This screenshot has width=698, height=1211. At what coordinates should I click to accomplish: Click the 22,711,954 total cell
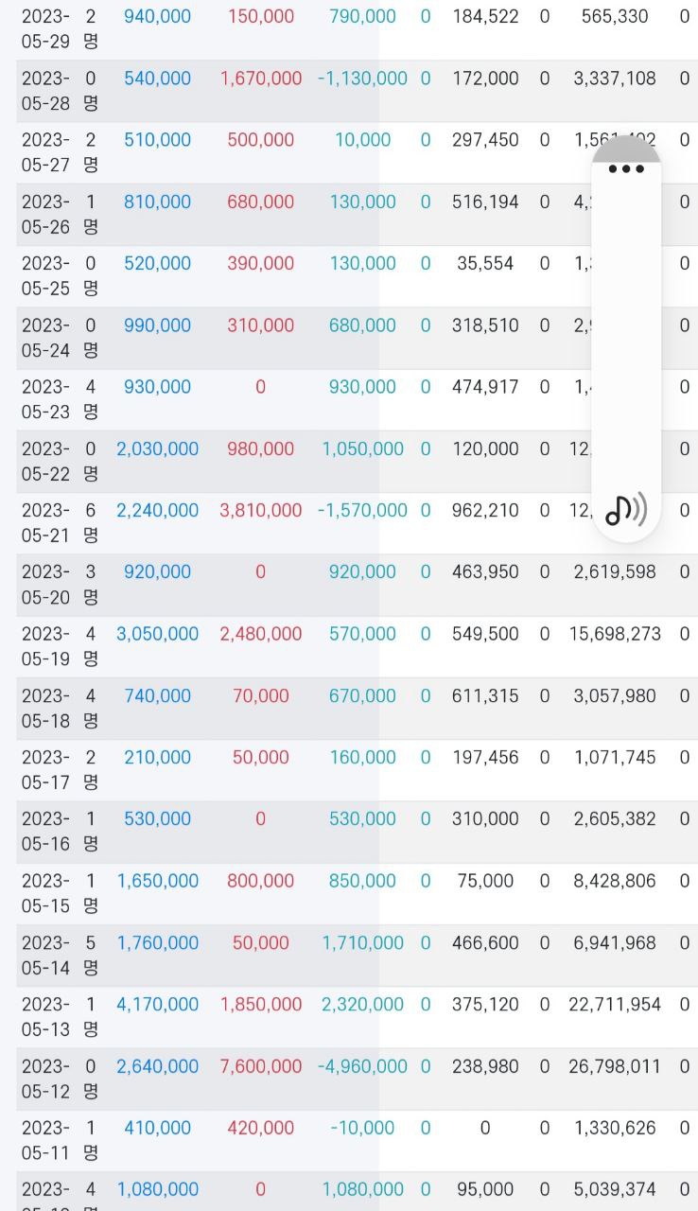[x=615, y=1005]
